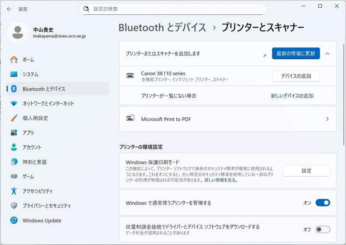The height and width of the screenshot is (245, 346).
Task: Open 時刻と言語 settings page
Action: [58, 162]
